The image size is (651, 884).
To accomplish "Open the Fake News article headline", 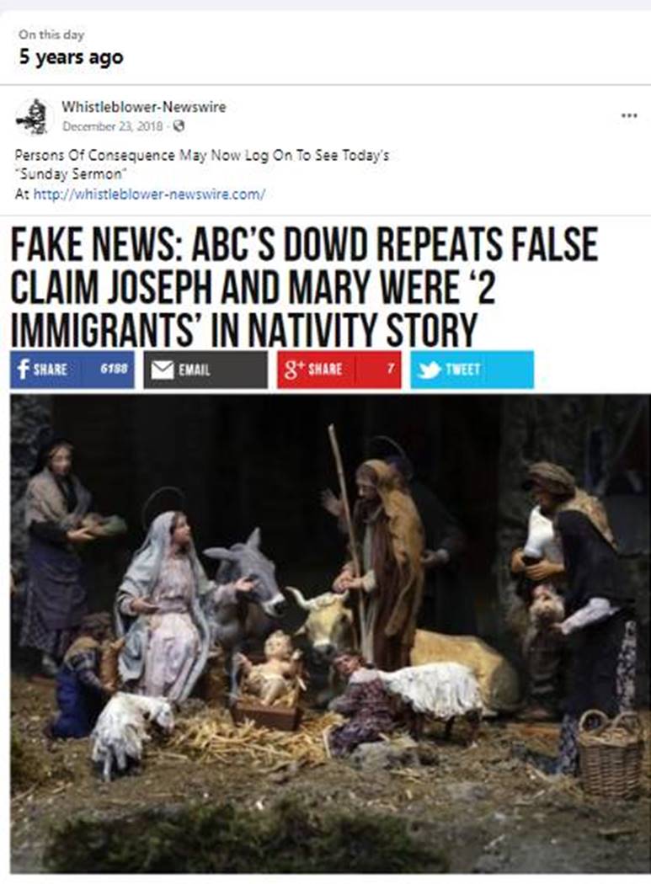I will click(x=304, y=287).
